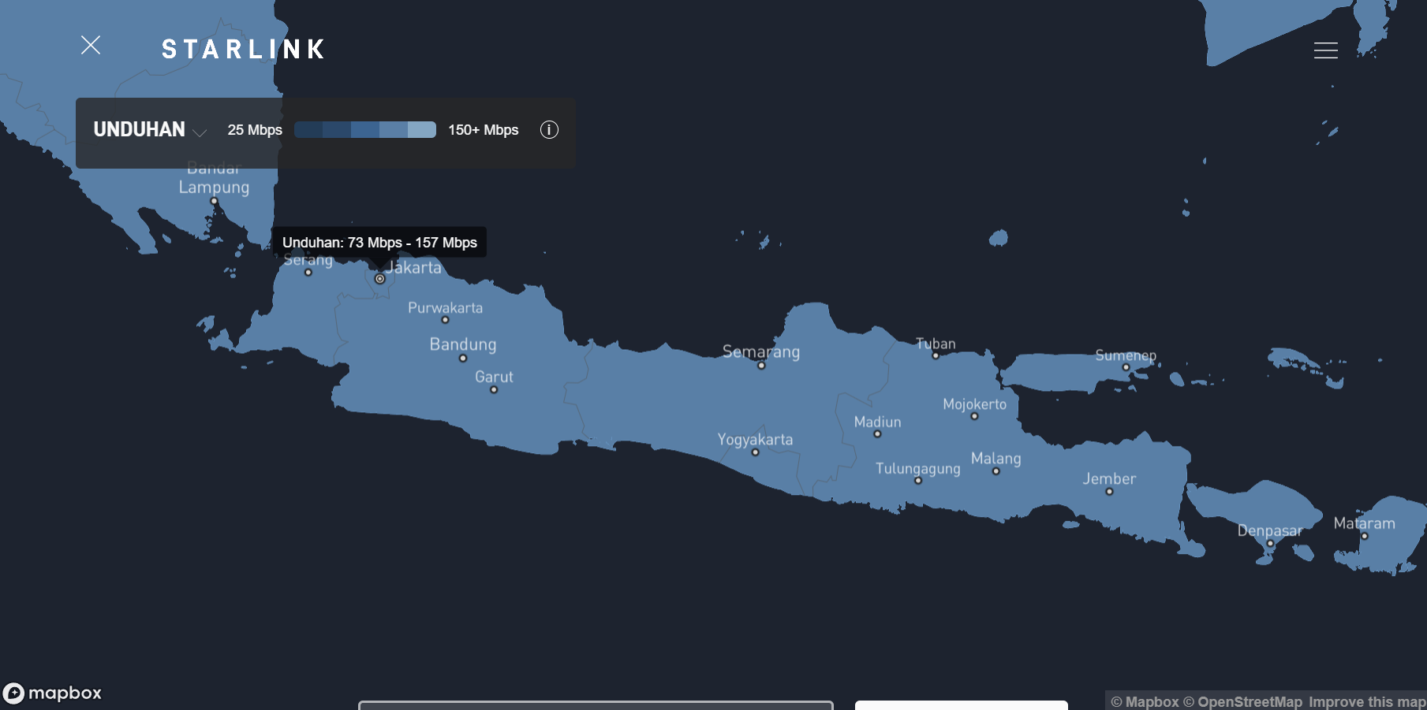Click the Mapbox logo
1427x710 pixels.
pyautogui.click(x=52, y=693)
